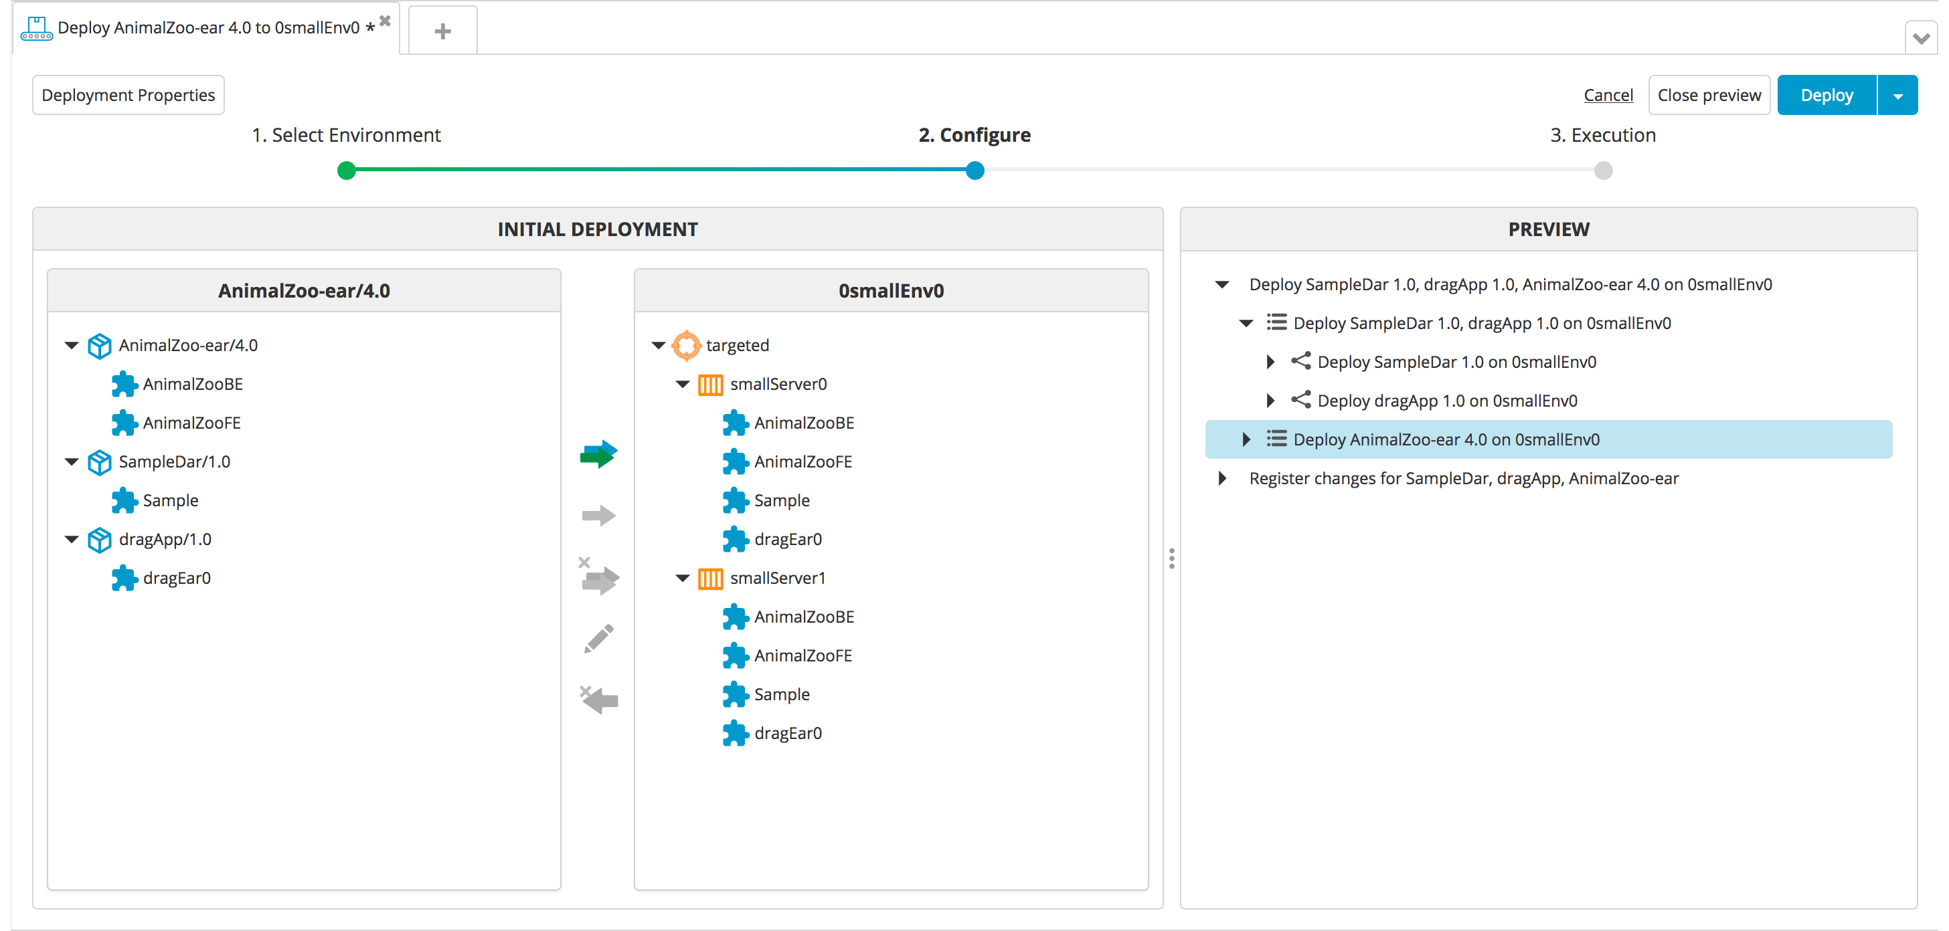Screen dimensions: 1949x931
Task: Collapse the AnimalZoo-ear/4.0 package tree node
Action: point(72,346)
